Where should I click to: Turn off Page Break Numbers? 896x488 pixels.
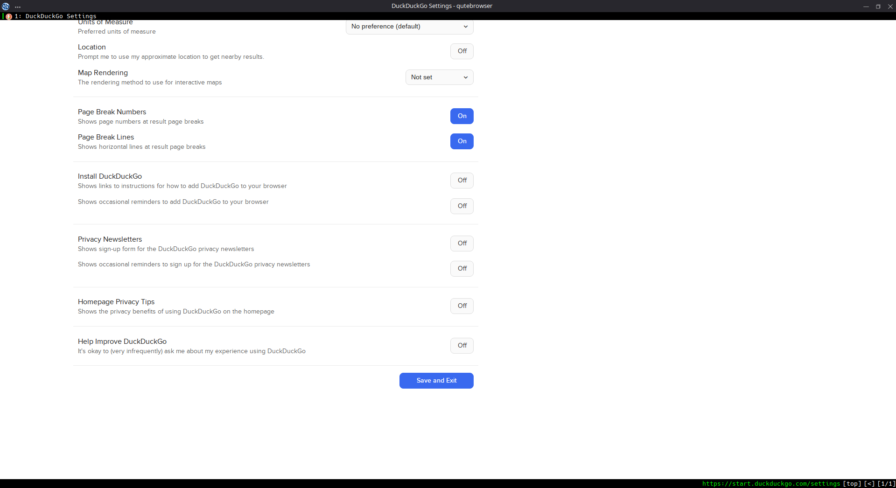pos(462,116)
